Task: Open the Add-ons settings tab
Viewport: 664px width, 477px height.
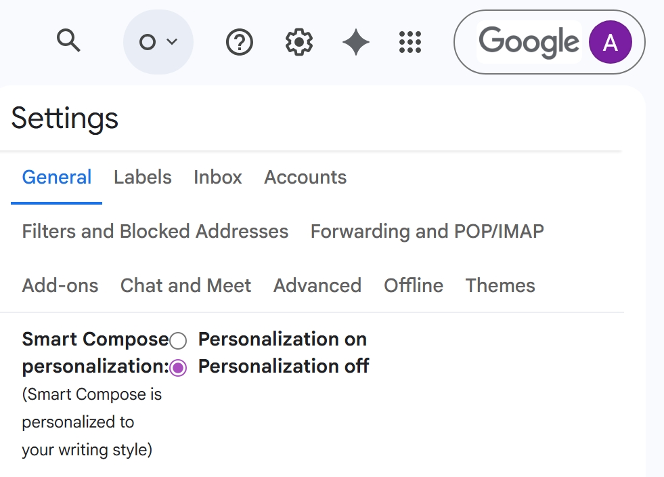Action: pos(60,286)
